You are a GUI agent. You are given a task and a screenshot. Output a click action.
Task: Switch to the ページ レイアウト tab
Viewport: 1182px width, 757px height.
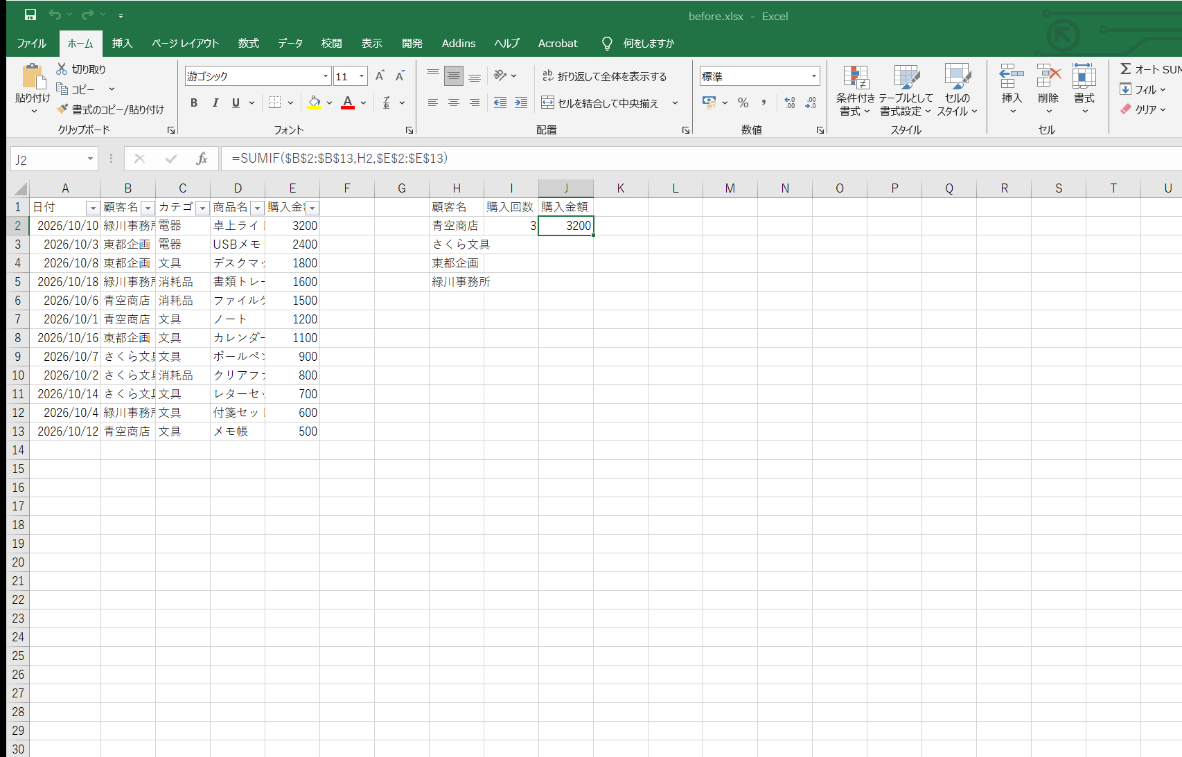click(185, 43)
